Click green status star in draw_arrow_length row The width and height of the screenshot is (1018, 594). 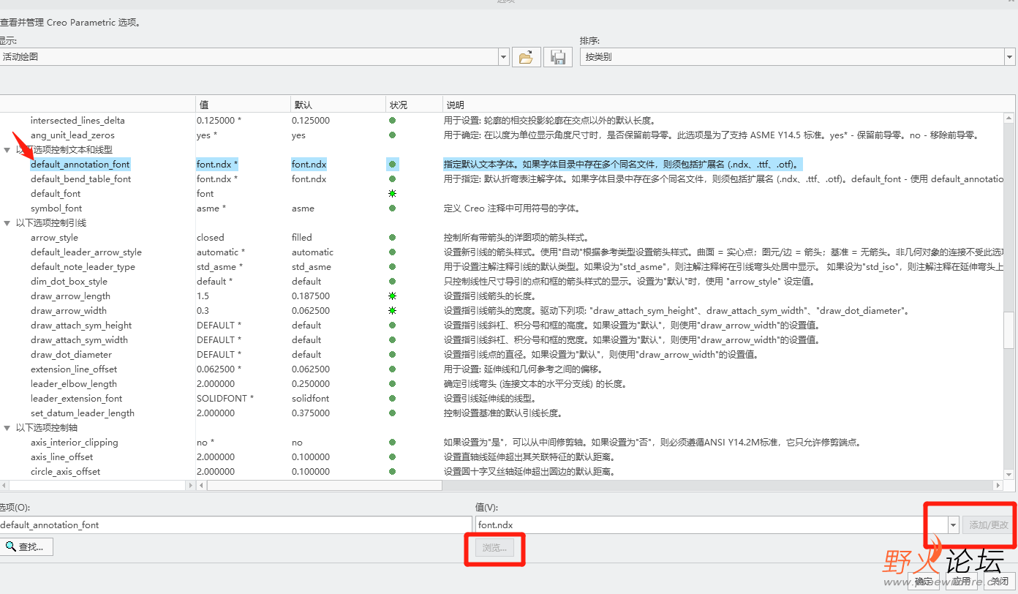click(393, 296)
